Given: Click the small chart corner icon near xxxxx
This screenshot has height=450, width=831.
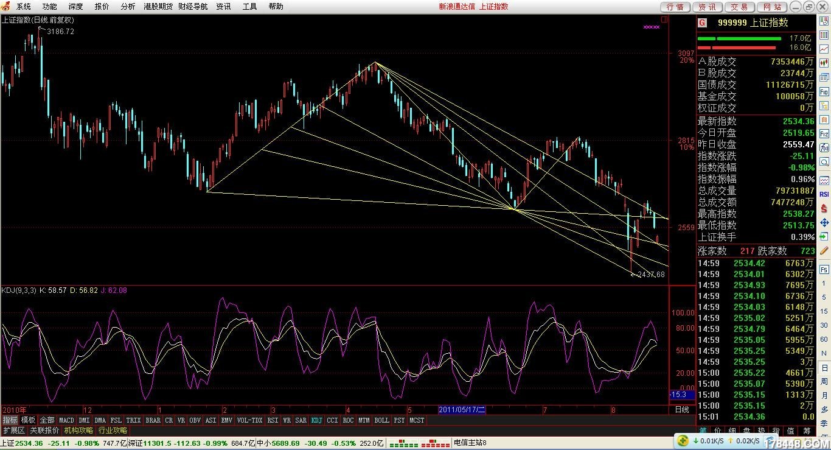Looking at the screenshot, I should (664, 19).
